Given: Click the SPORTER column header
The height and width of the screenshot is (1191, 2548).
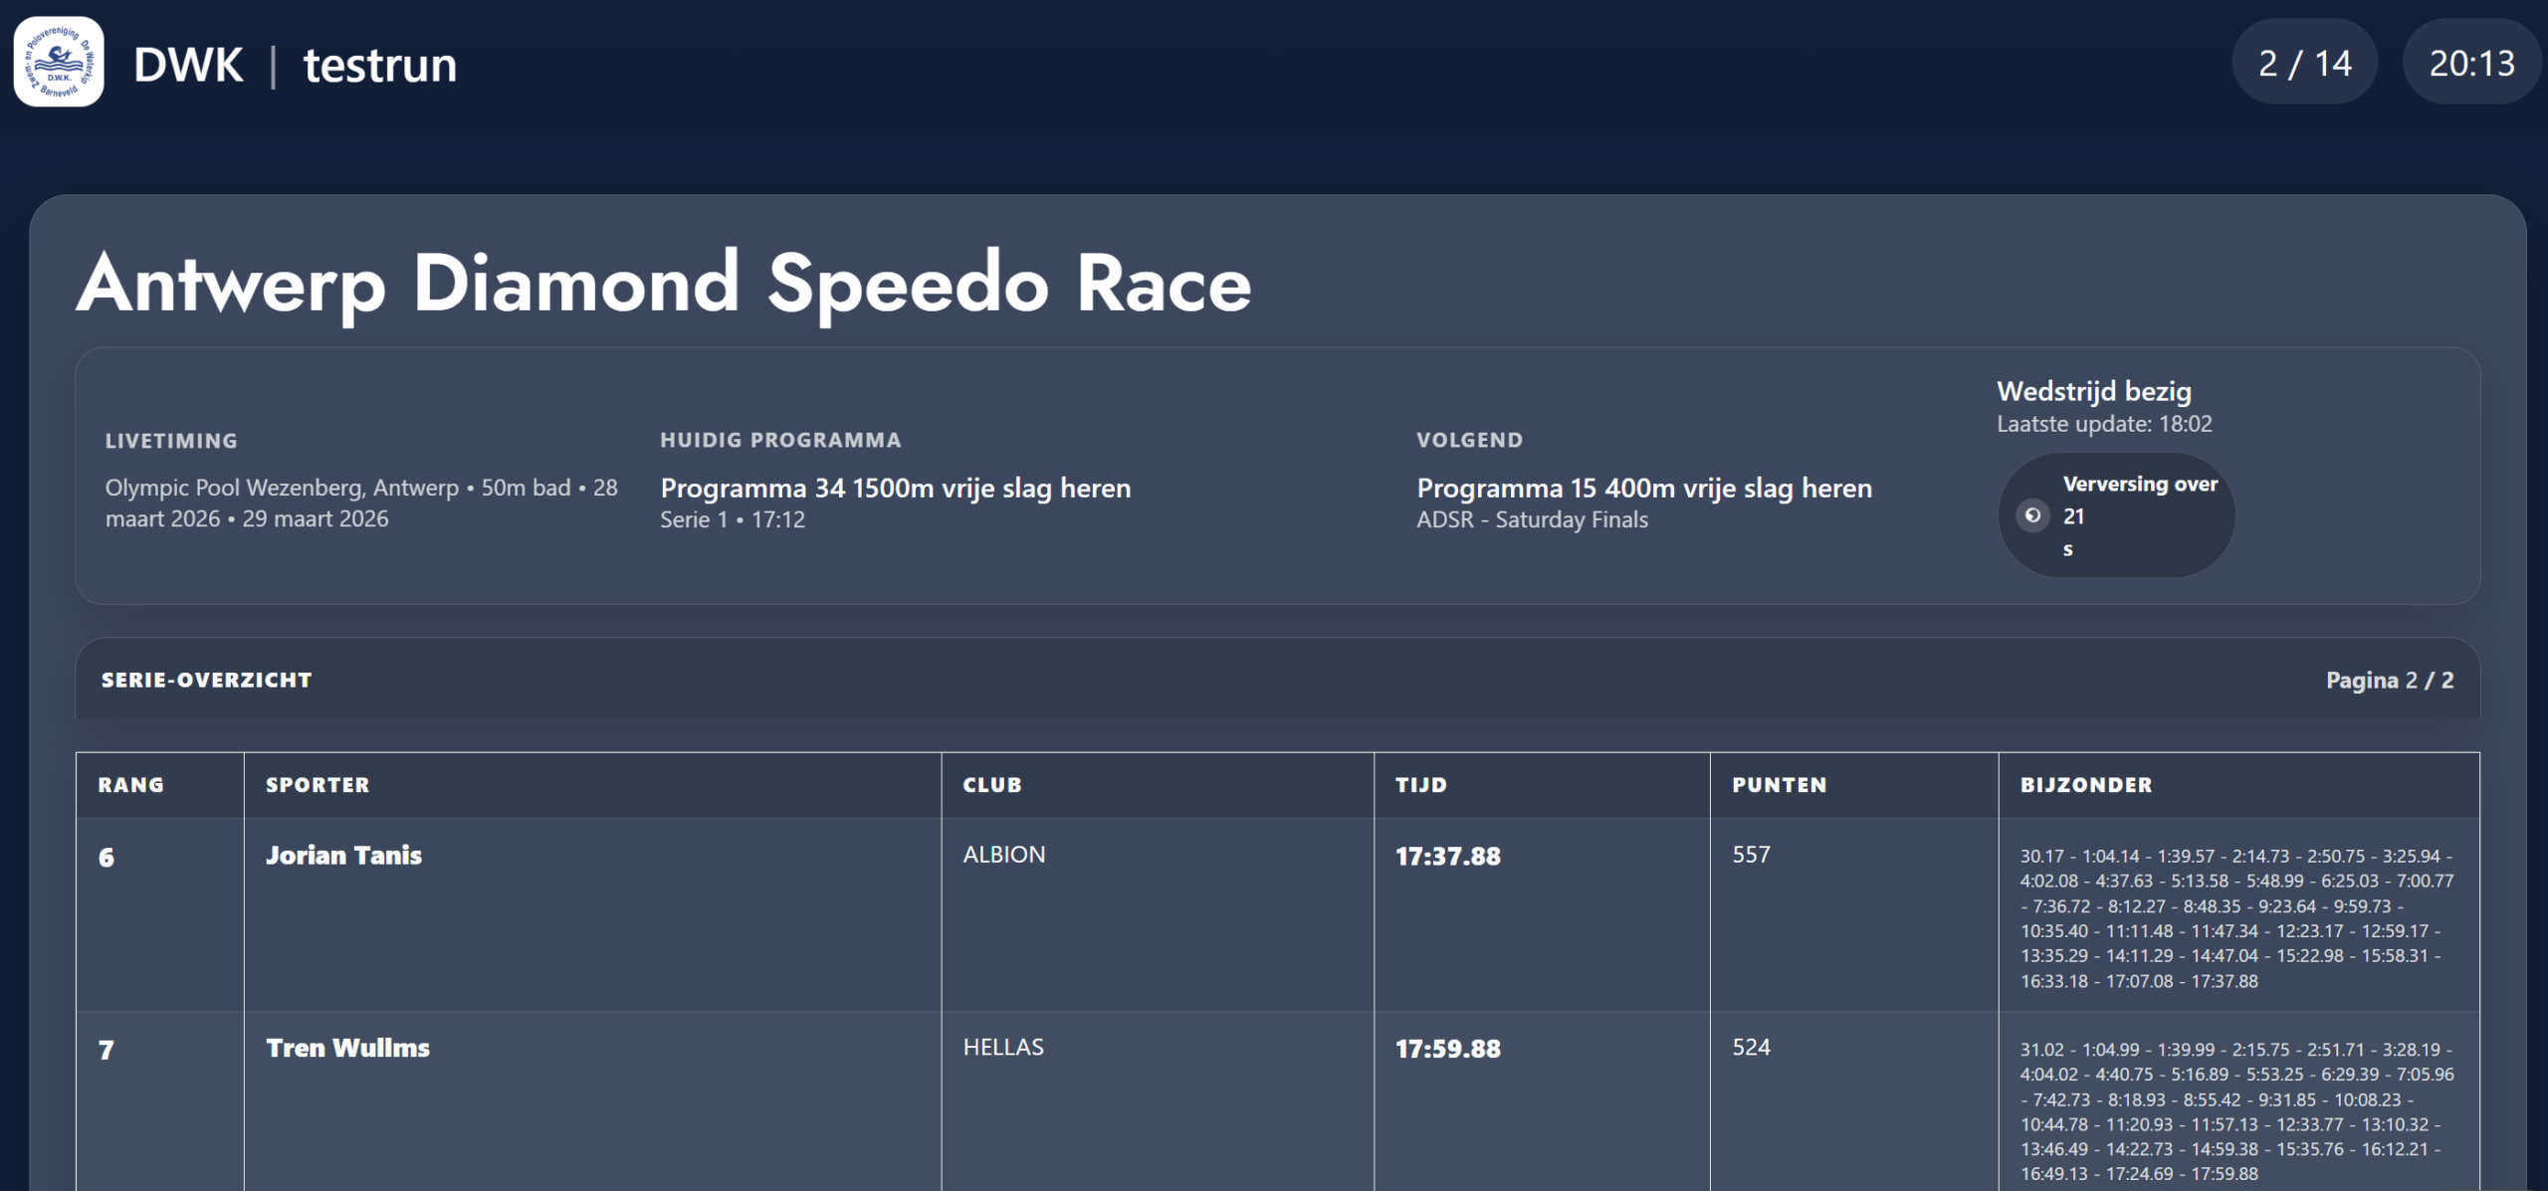Looking at the screenshot, I should click(318, 785).
